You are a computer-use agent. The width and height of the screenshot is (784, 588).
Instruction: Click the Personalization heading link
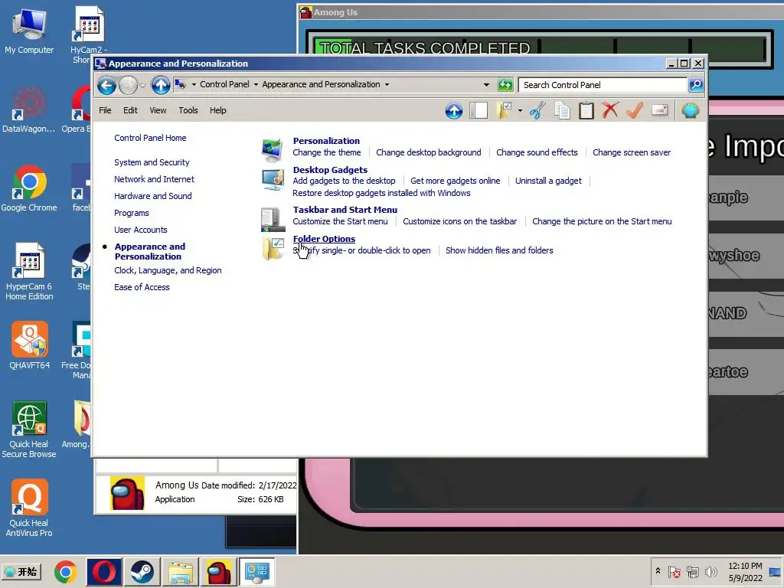click(326, 141)
